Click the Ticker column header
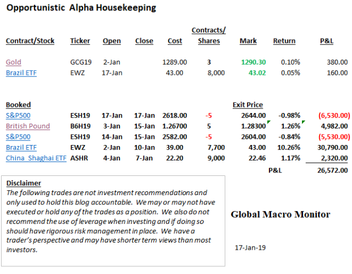 80,41
